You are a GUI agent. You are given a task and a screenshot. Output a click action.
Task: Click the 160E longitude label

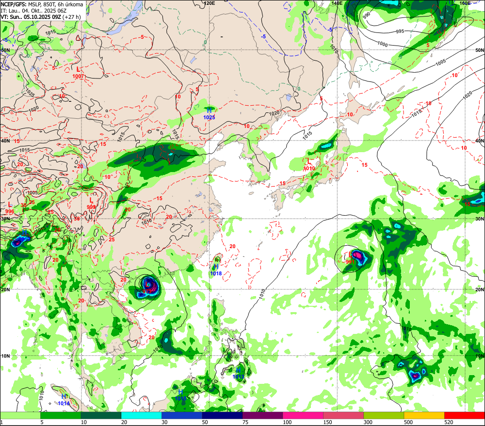[465, 3]
